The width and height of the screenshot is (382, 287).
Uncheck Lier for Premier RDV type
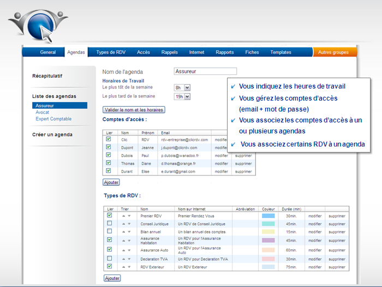(109, 215)
